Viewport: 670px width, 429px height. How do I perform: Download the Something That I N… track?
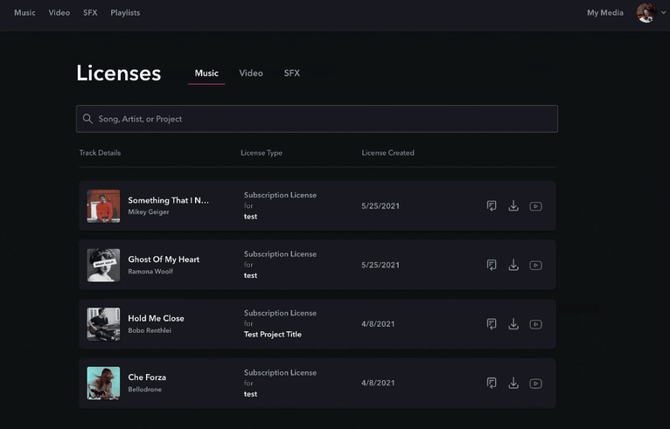click(x=513, y=206)
